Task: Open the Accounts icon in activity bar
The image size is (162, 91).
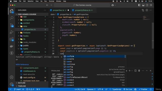Action: [x=12, y=77]
